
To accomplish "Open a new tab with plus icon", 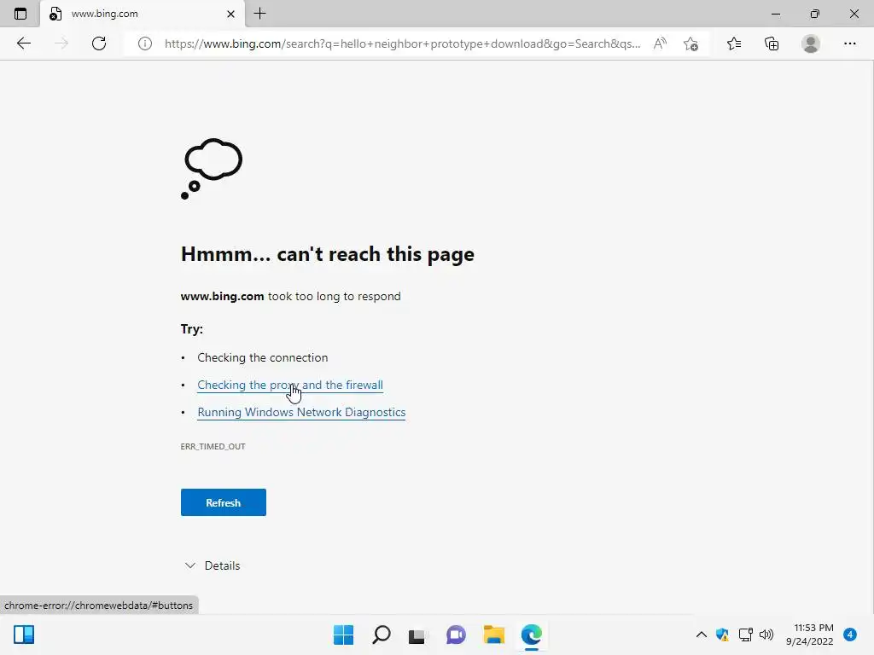I will click(259, 14).
